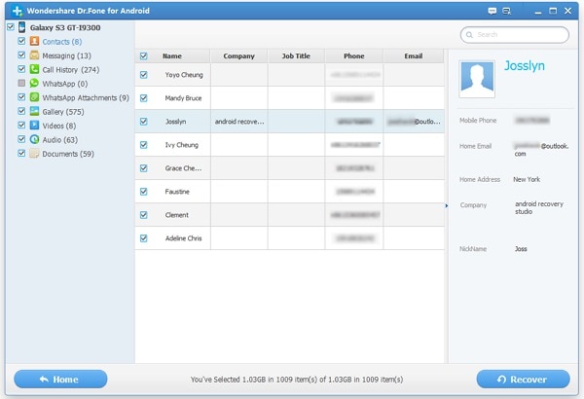Collapse the detail panel with the side arrow
This screenshot has height=399, width=584.
[x=447, y=205]
